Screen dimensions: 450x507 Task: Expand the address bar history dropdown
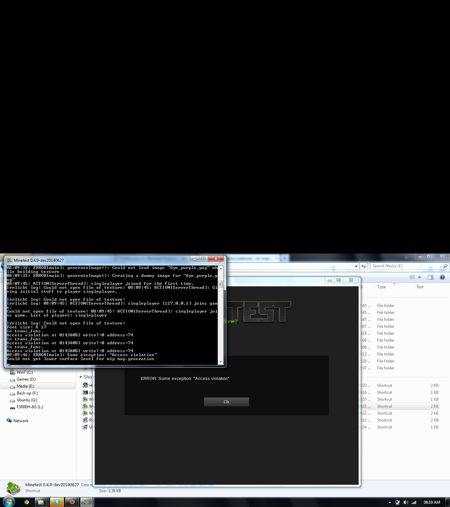click(x=356, y=266)
